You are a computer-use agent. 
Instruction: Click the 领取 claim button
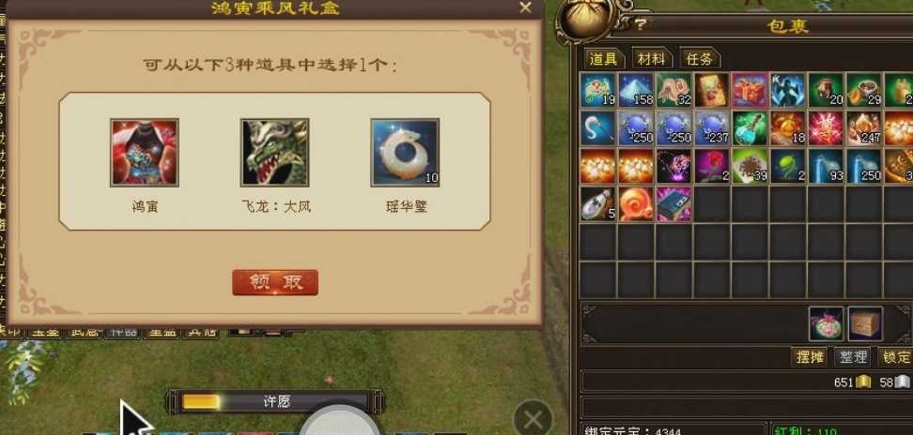click(275, 282)
